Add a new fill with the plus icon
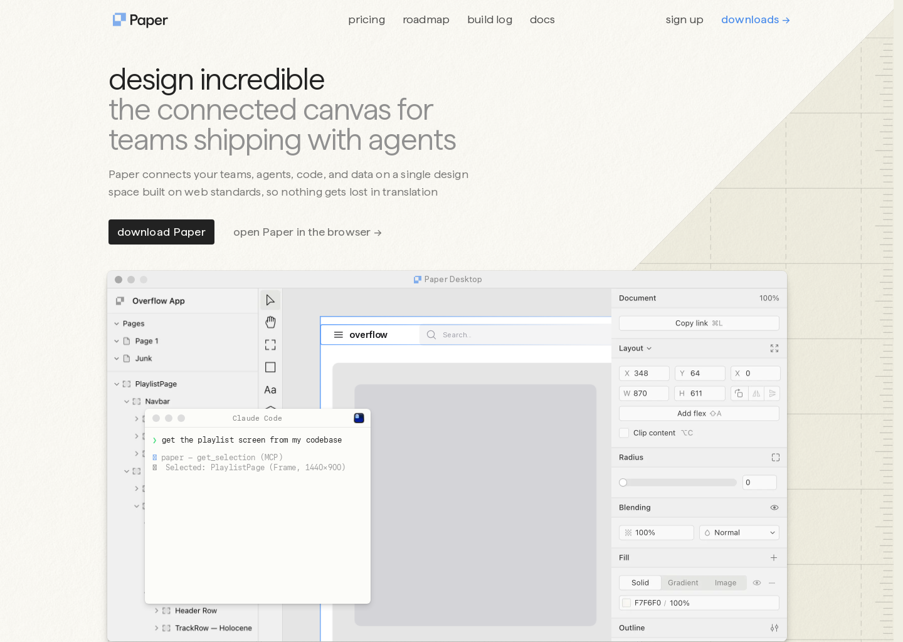The width and height of the screenshot is (903, 642). [774, 558]
